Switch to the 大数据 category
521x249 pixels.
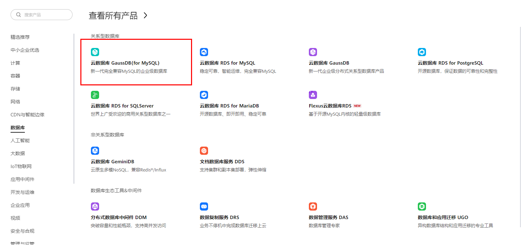(x=18, y=153)
